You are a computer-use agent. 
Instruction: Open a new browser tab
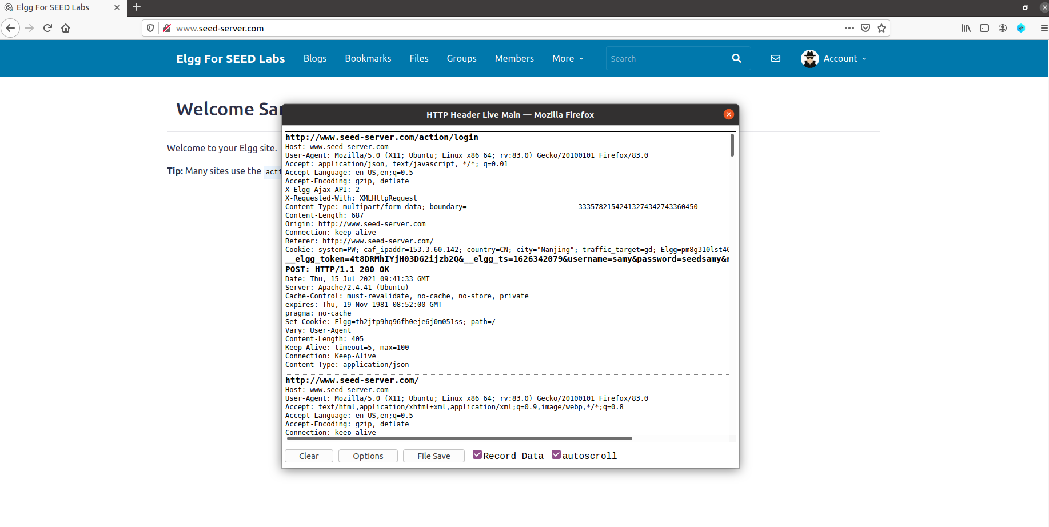point(137,7)
